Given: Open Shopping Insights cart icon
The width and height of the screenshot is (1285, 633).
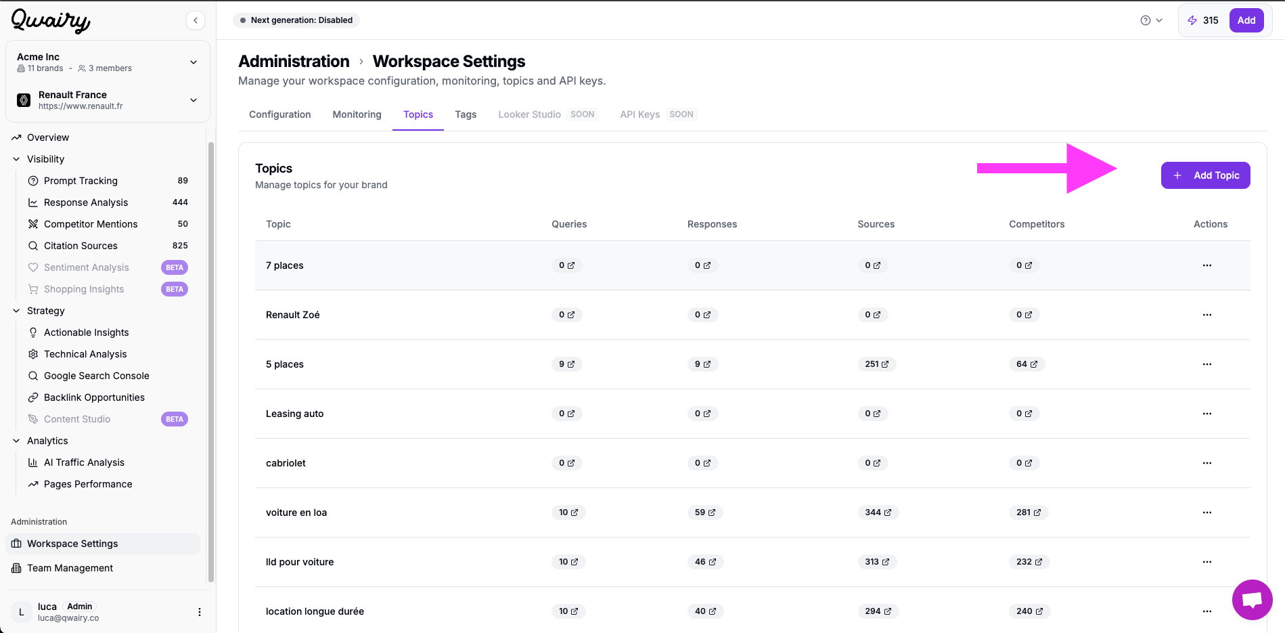Looking at the screenshot, I should [32, 289].
